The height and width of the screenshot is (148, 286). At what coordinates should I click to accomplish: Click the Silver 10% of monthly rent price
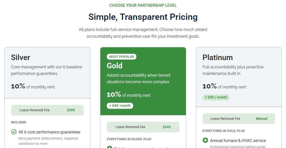point(33,86)
